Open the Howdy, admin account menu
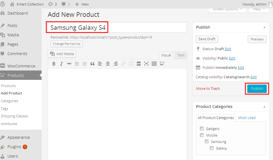273x160 pixels. tap(257, 4)
